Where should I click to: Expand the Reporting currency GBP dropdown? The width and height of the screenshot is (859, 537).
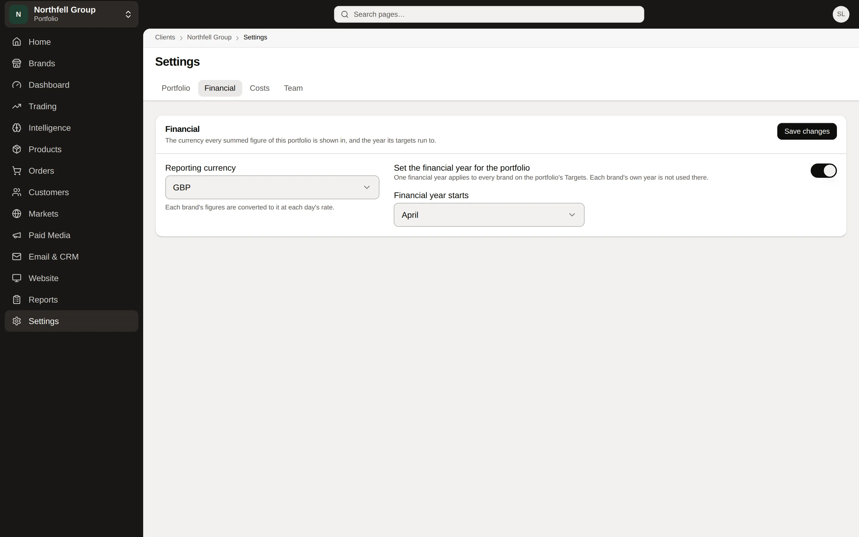[272, 187]
